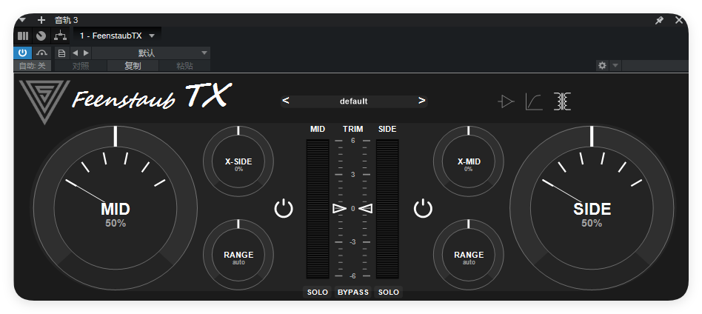Toggle the MID channel power button
The width and height of the screenshot is (702, 314).
284,209
